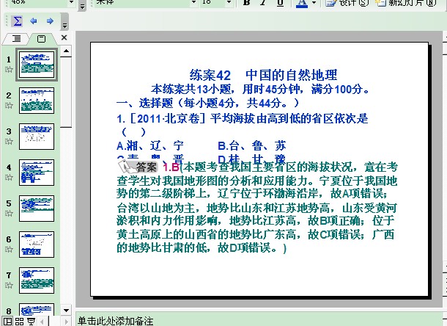447x326 pixels.
Task: Open font color dropdown arrow
Action: 315,4
